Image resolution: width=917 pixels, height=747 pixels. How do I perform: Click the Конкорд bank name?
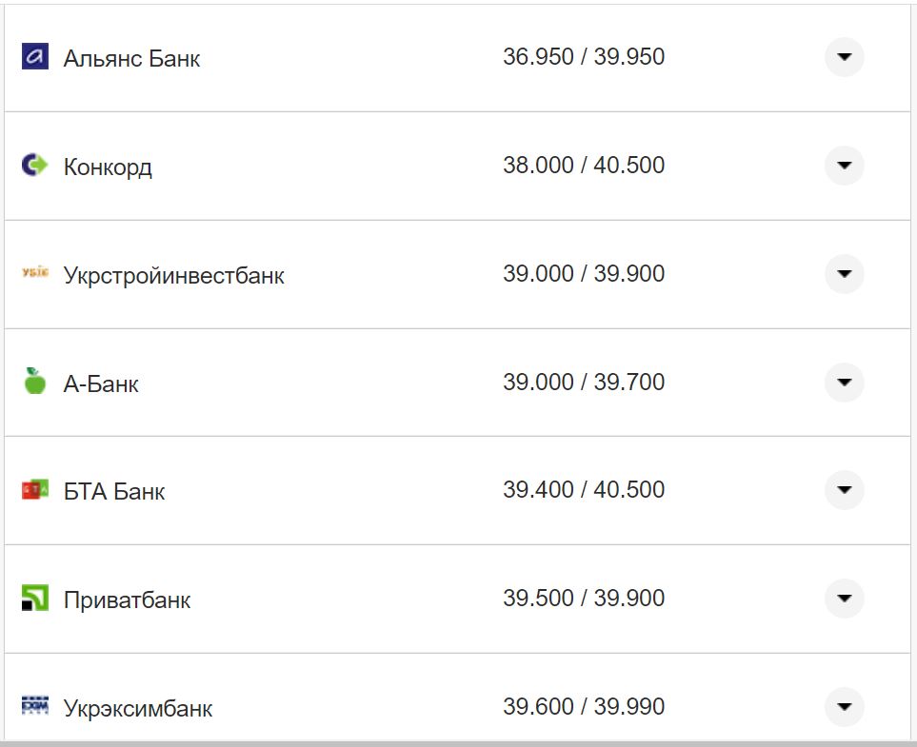point(108,167)
